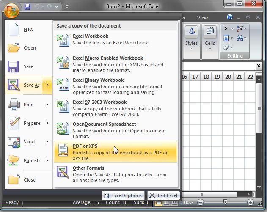Screen dimensions: 267x212
Task: Click the horizontal scrollbar right arrow
Action: tap(248, 195)
